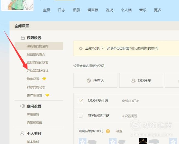The width and height of the screenshot is (179, 144).
Task: Switch to the 音乐 tab
Action: (143, 10)
